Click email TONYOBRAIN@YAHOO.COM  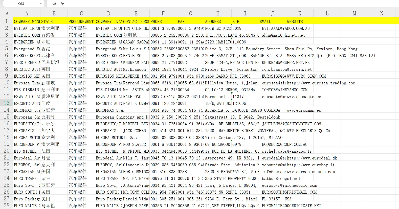pyautogui.click(x=285, y=90)
